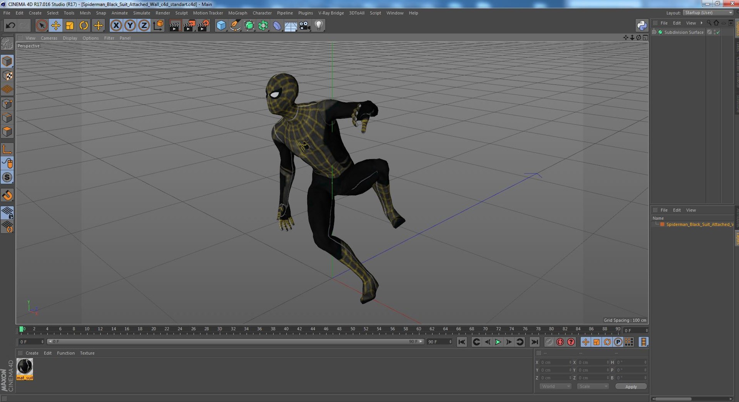The image size is (739, 402).
Task: Open the V-Ray Bridge menu
Action: coord(331,13)
